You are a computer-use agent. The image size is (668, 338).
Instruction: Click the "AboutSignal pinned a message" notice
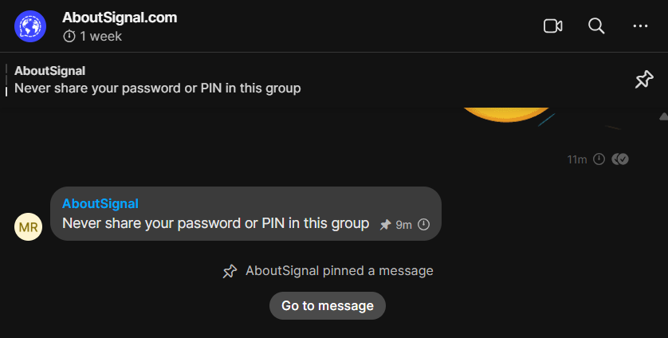pos(339,271)
